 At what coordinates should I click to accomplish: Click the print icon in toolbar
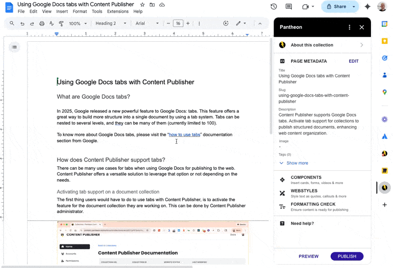[42, 24]
